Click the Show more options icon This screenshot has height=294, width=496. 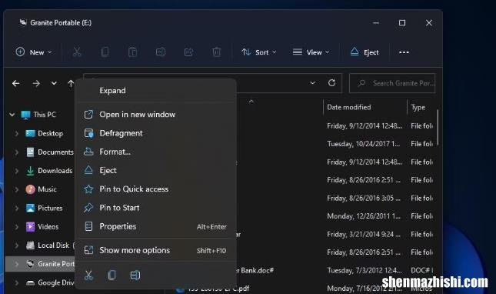click(88, 250)
